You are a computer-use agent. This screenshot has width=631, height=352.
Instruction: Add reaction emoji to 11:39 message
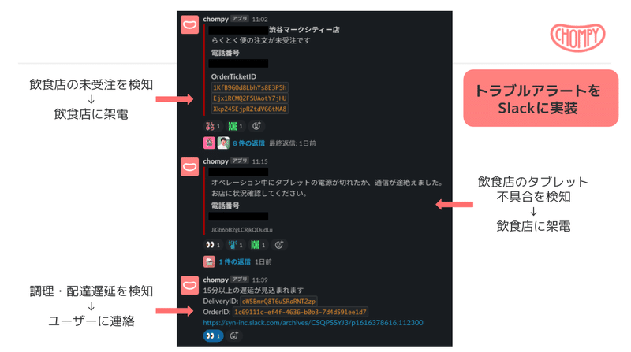(x=233, y=335)
